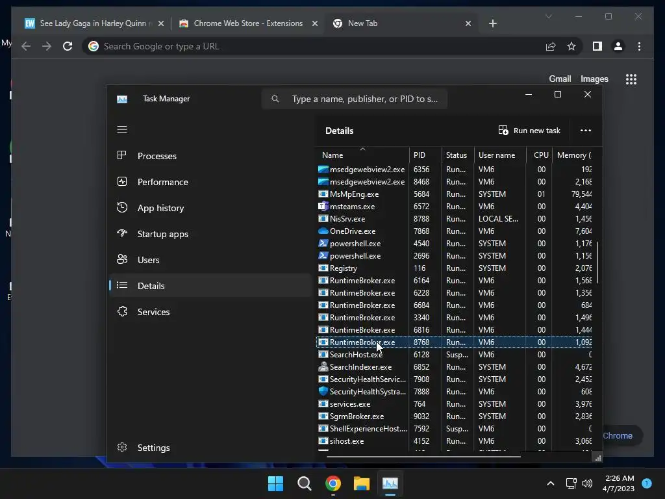Select the services.exe process row

click(455, 404)
